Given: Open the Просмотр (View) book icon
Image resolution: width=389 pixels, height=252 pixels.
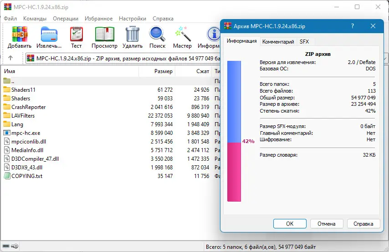Looking at the screenshot, I should click(x=104, y=34).
